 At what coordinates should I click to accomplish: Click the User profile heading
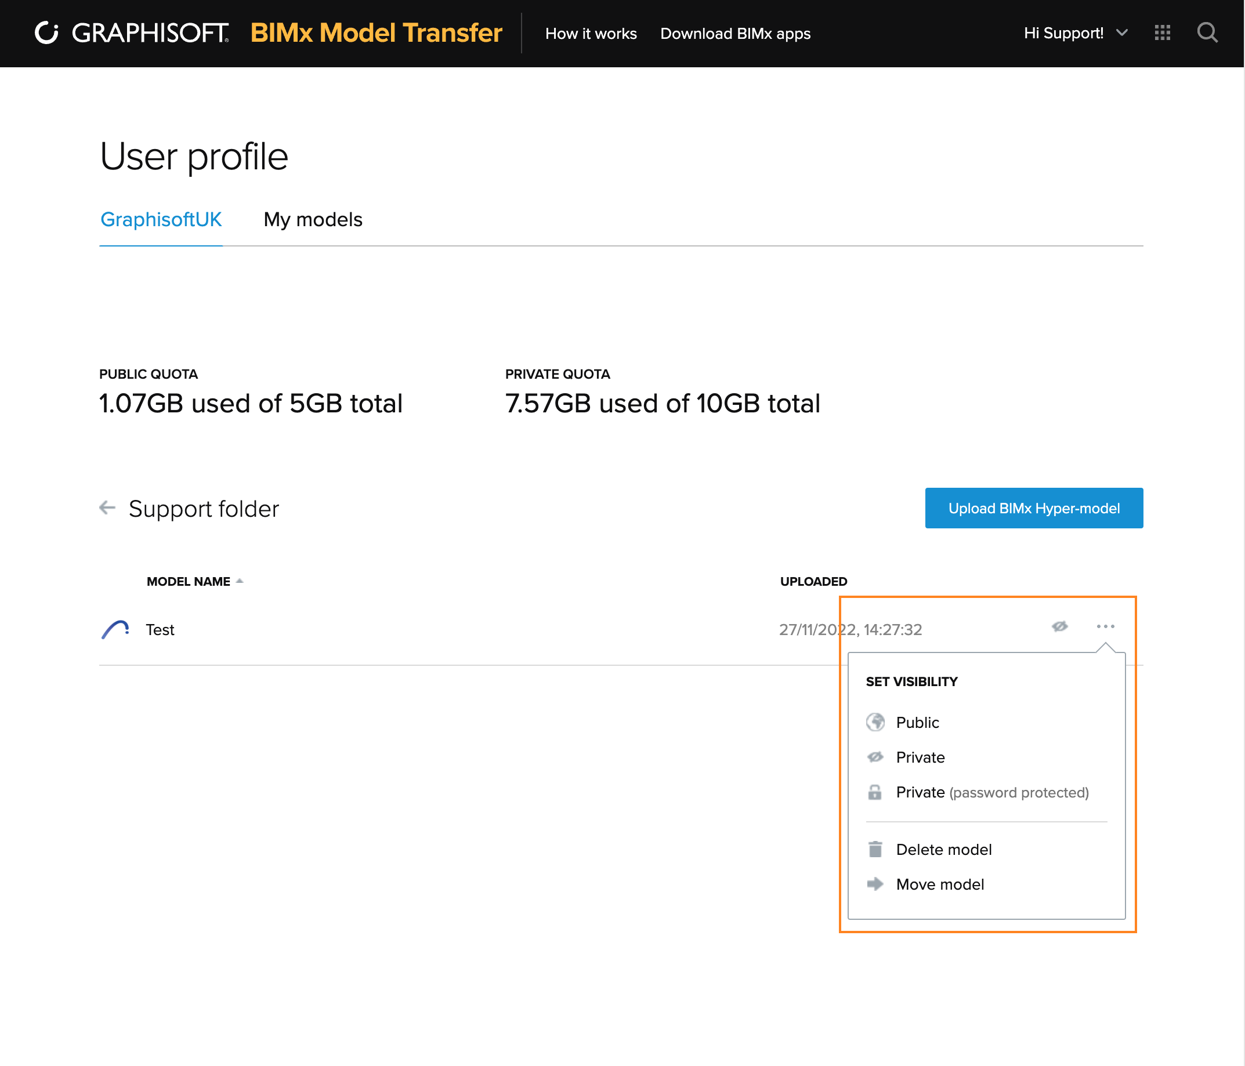(x=194, y=157)
